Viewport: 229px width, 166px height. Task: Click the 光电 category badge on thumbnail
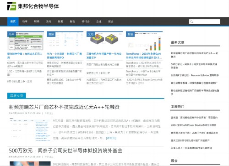point(91,34)
